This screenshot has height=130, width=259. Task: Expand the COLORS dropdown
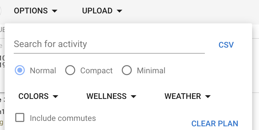(x=38, y=96)
